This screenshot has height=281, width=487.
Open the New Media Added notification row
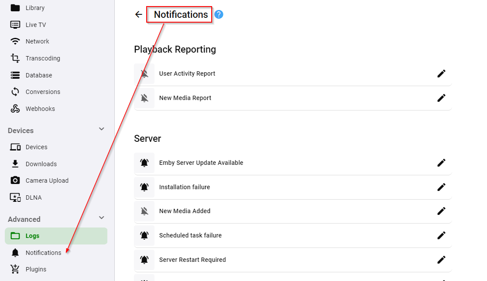185,211
